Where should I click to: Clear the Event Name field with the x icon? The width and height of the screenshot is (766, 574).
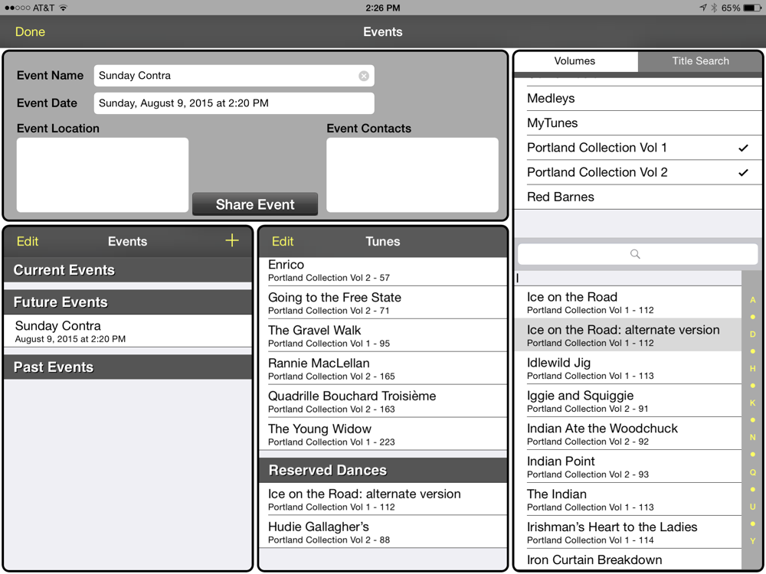pos(363,76)
